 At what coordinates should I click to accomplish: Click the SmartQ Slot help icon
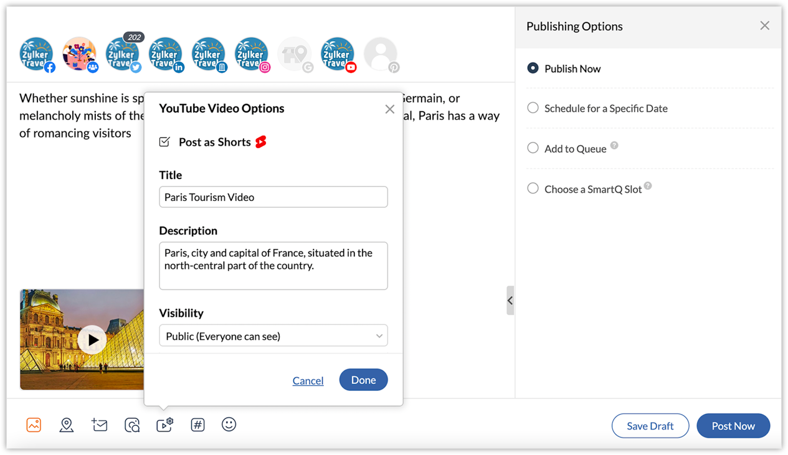coord(648,185)
